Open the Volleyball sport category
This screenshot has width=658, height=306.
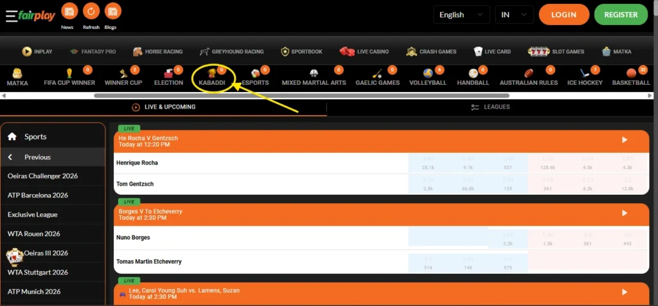pos(427,75)
